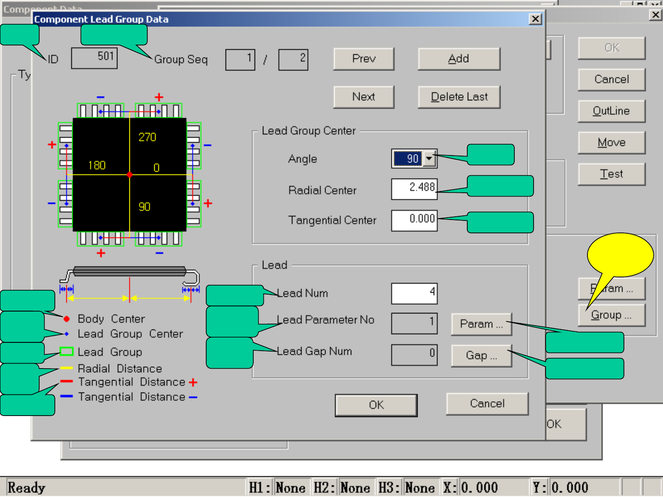The width and height of the screenshot is (663, 497).
Task: Click the Tangential Center value field
Action: click(414, 220)
